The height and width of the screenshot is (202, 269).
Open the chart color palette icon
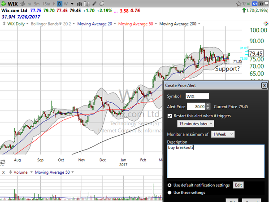tap(266, 24)
